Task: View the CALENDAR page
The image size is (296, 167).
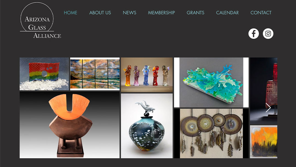Action: point(227,13)
